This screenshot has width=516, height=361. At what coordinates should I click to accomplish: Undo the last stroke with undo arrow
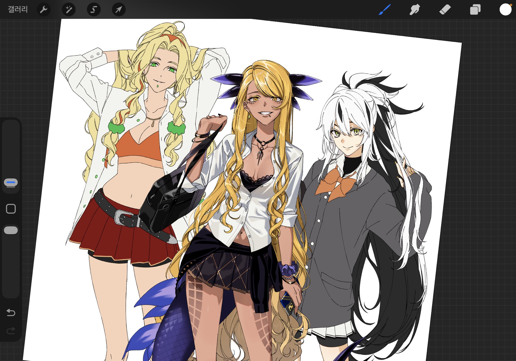pyautogui.click(x=11, y=313)
